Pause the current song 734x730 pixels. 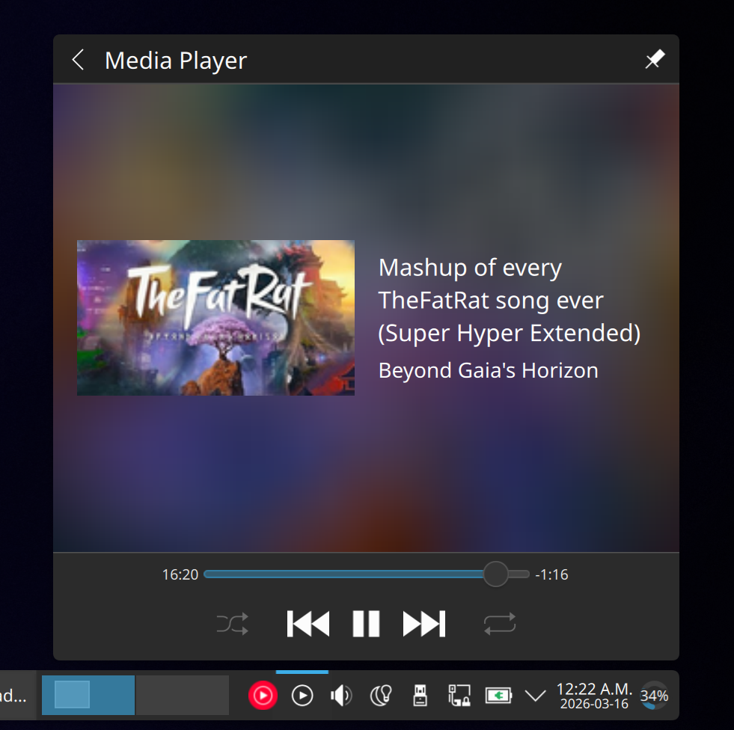pos(366,624)
